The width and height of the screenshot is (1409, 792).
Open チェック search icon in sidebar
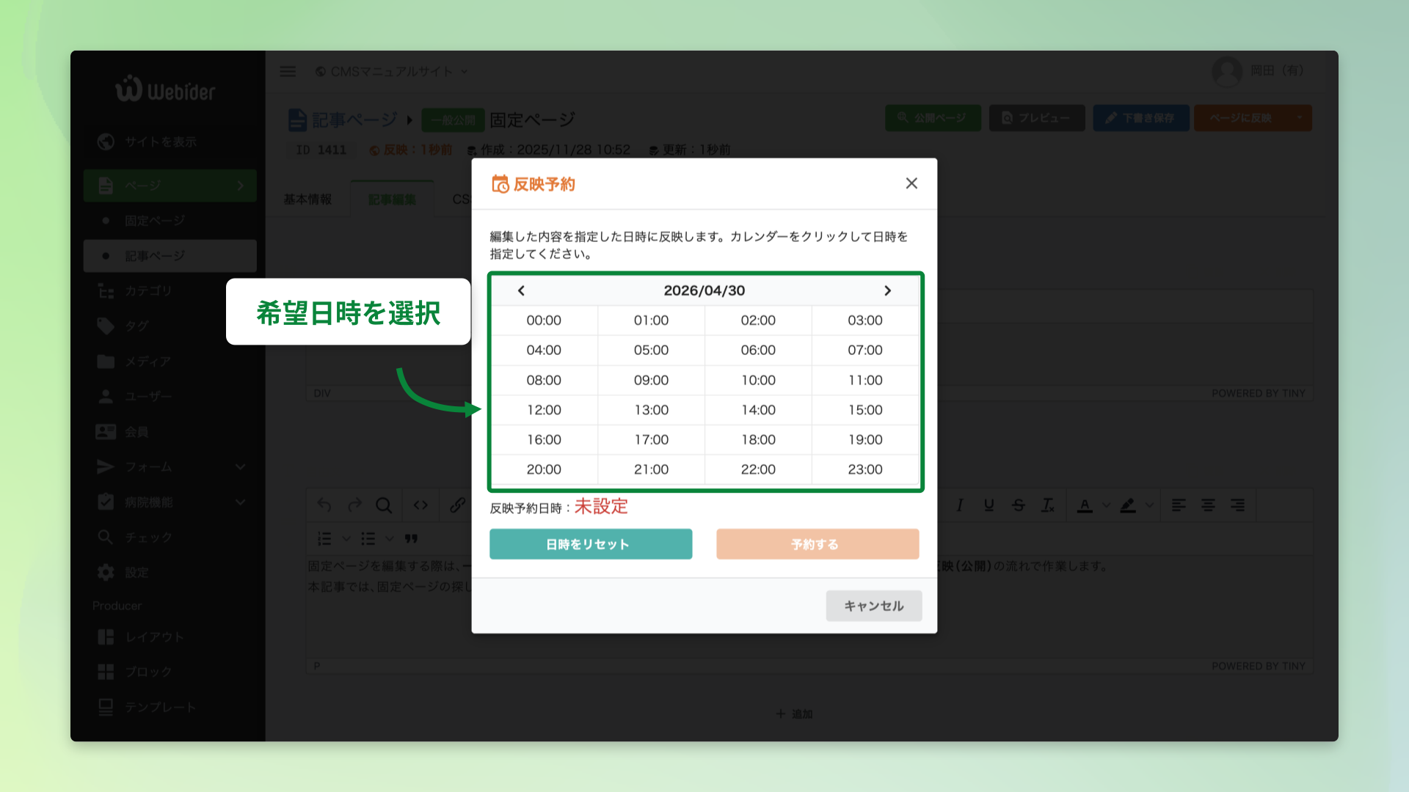click(x=106, y=538)
